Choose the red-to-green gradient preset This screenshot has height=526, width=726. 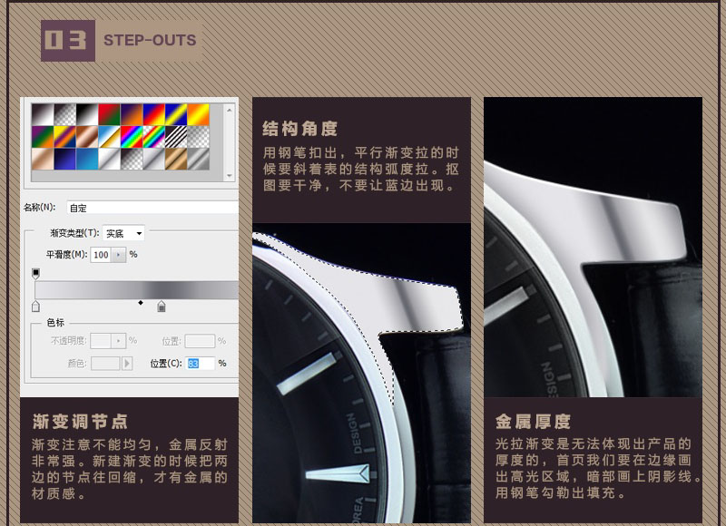click(109, 114)
